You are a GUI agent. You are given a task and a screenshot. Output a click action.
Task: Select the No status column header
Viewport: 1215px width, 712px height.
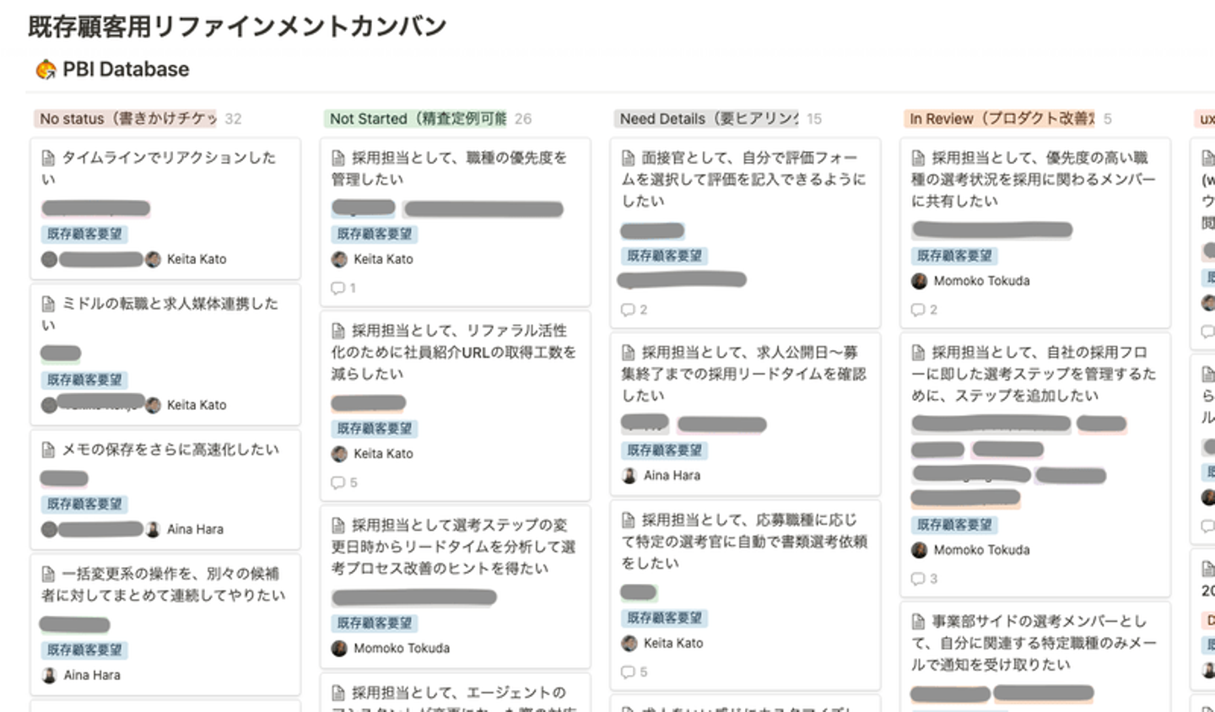click(x=127, y=119)
